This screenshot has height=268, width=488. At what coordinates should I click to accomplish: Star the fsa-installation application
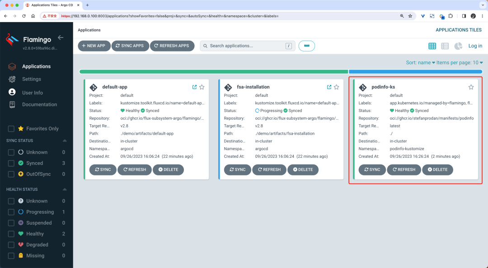tap(337, 87)
